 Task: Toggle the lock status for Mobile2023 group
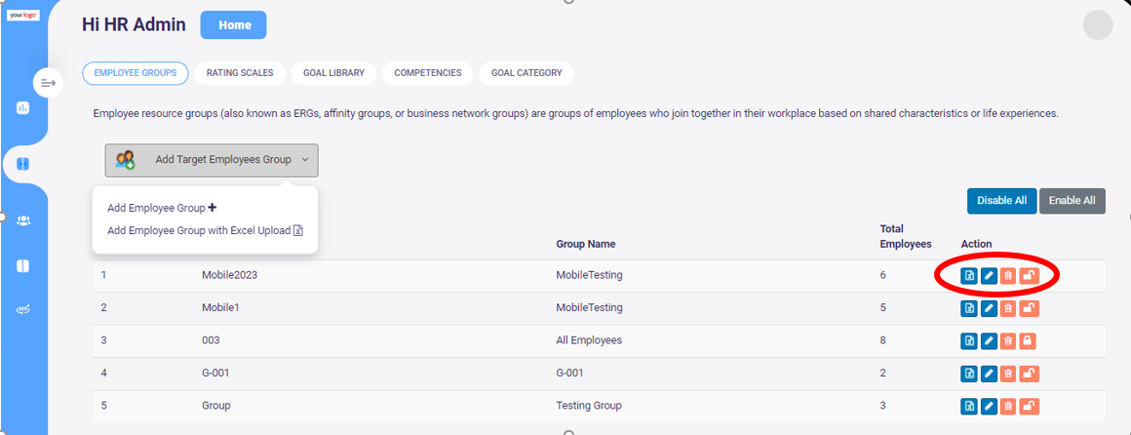coord(1030,276)
